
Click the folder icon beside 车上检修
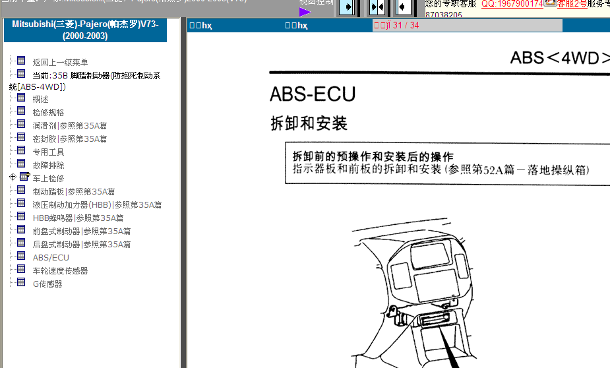[x=24, y=177]
